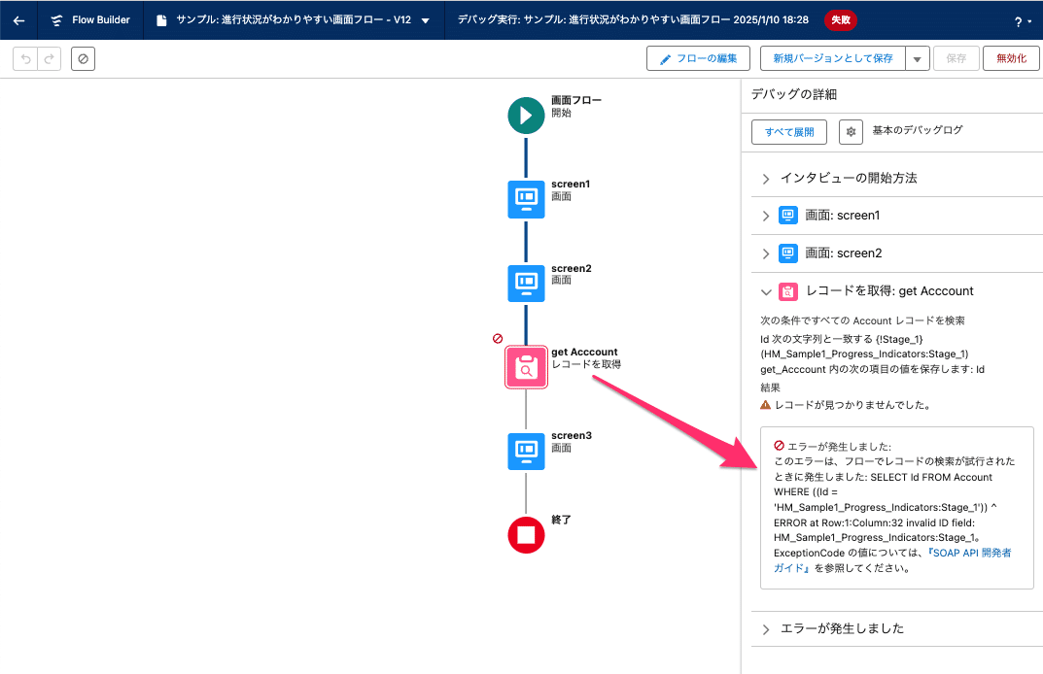
Task: Click the screen2 icon in debug panel
Action: (x=788, y=253)
